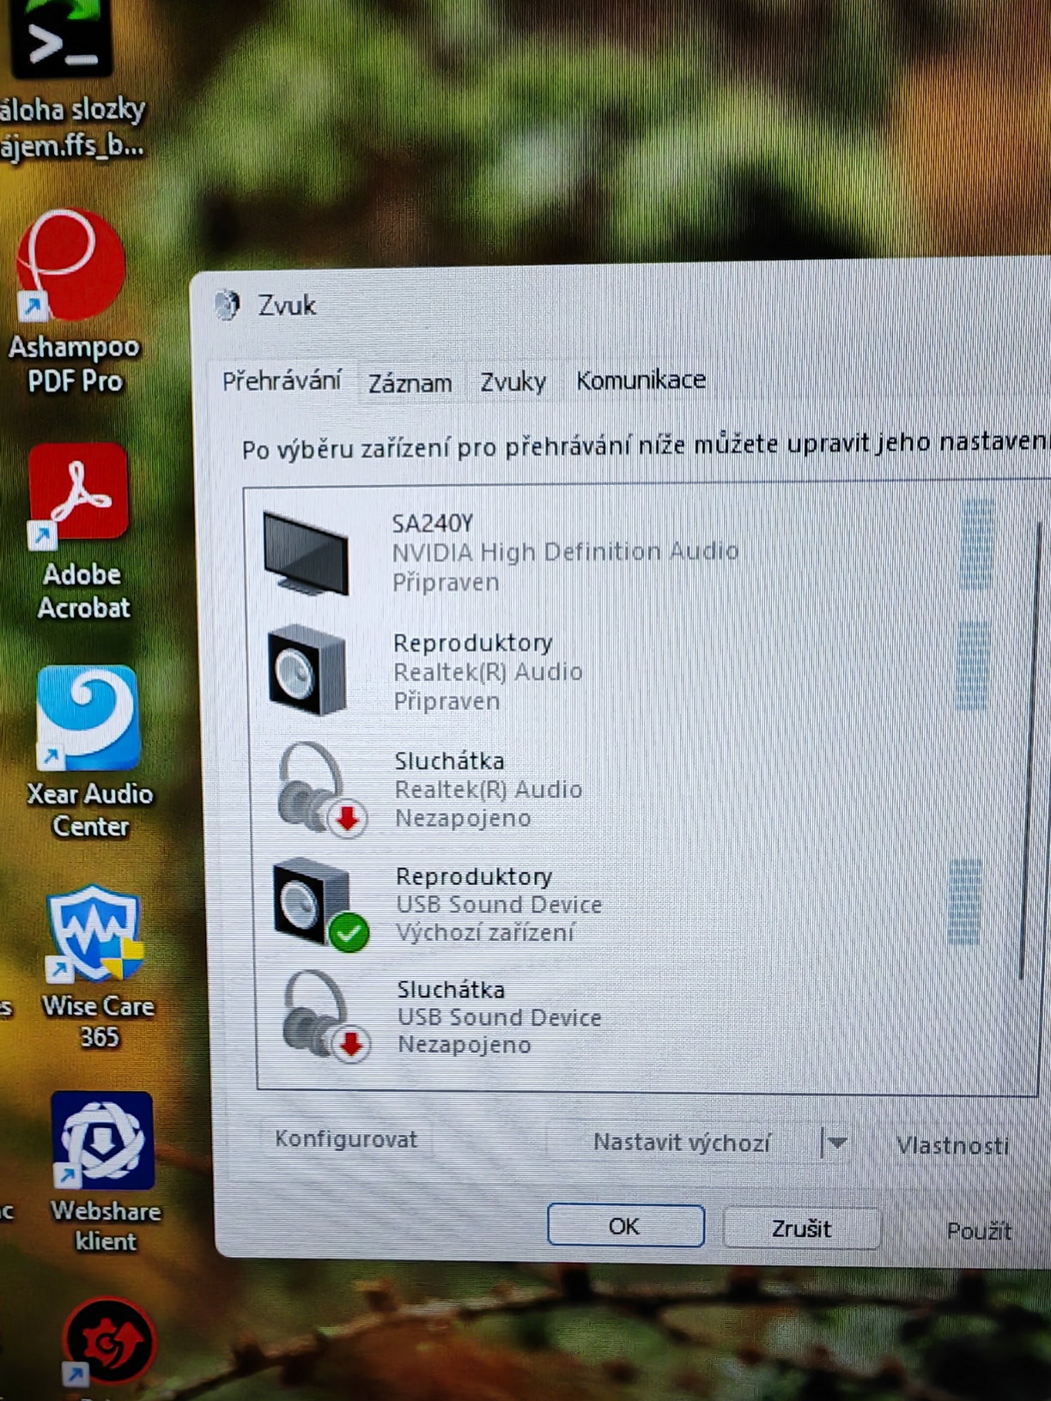This screenshot has width=1051, height=1401.
Task: Expand the Nastavit výchozí dropdown arrow
Action: 835,1143
